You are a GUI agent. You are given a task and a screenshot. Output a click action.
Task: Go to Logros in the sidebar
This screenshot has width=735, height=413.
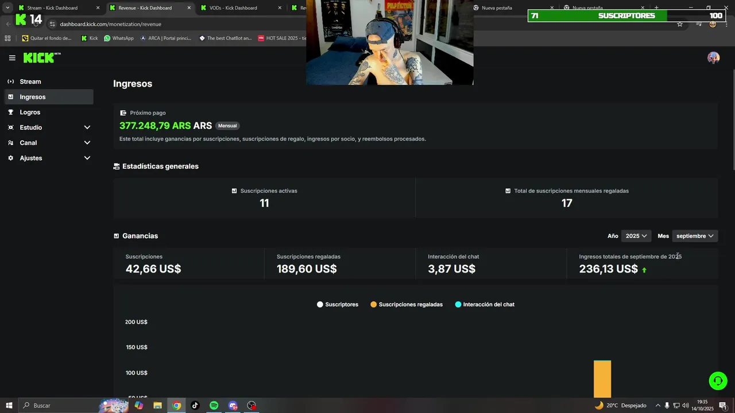tap(49, 112)
